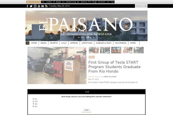This screenshot has height=115, width=173.
Task: Click the article date May 23, 2018
Action: [93, 79]
